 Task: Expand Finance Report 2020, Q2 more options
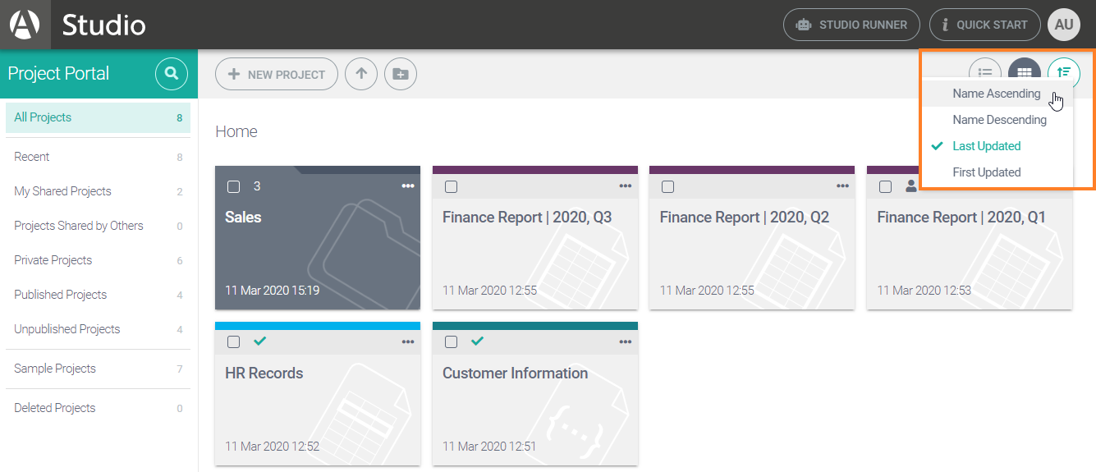(842, 186)
